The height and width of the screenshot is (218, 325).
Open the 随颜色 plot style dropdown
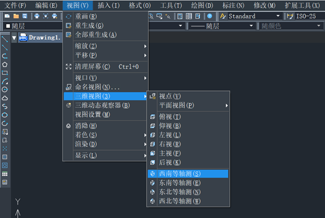coord(319,26)
